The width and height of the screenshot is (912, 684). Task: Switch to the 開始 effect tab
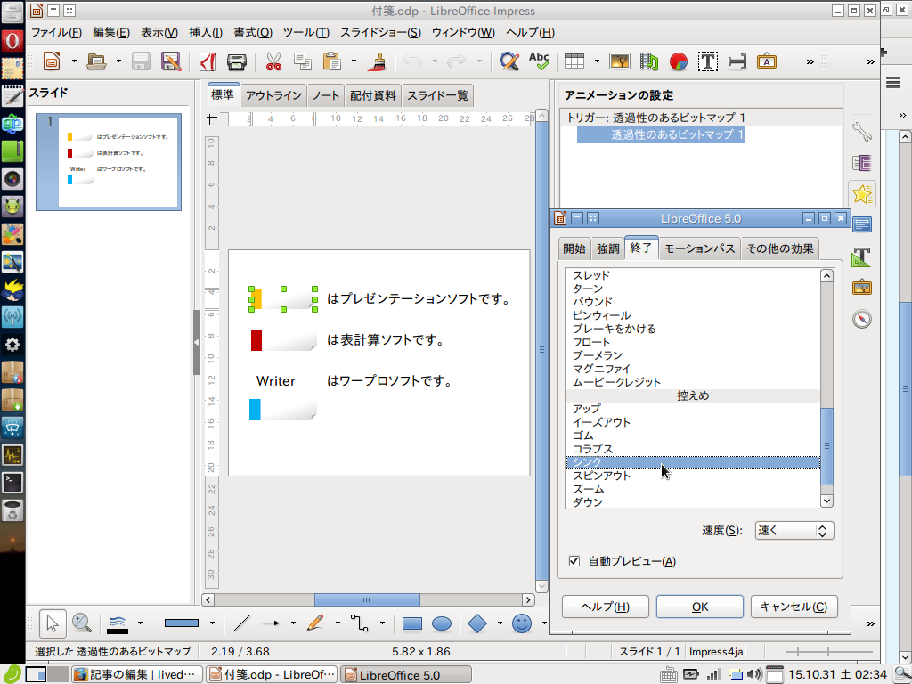(x=574, y=248)
